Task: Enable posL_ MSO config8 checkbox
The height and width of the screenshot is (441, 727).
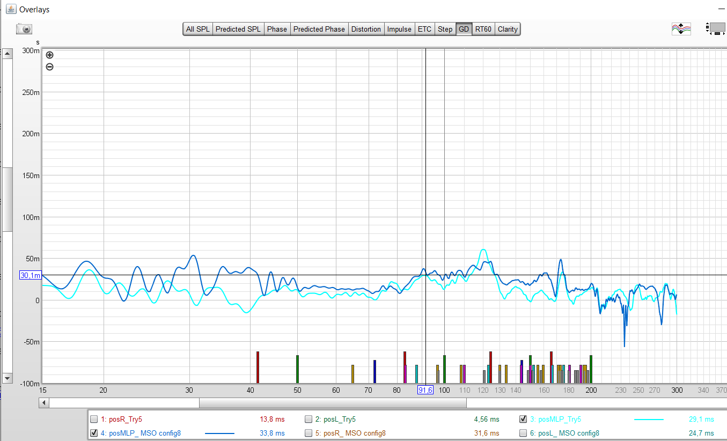Action: tap(523, 433)
